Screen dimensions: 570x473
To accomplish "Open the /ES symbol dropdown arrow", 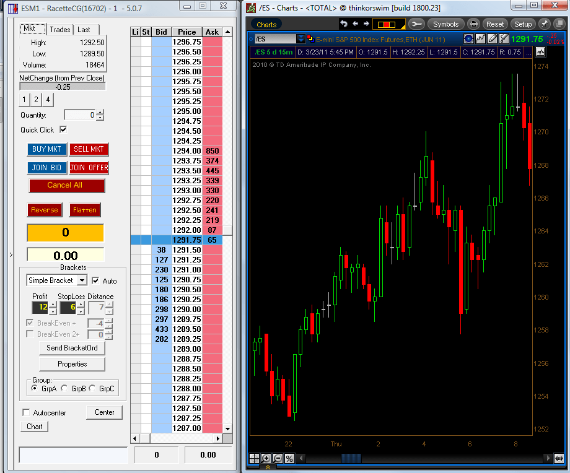I will (300, 38).
